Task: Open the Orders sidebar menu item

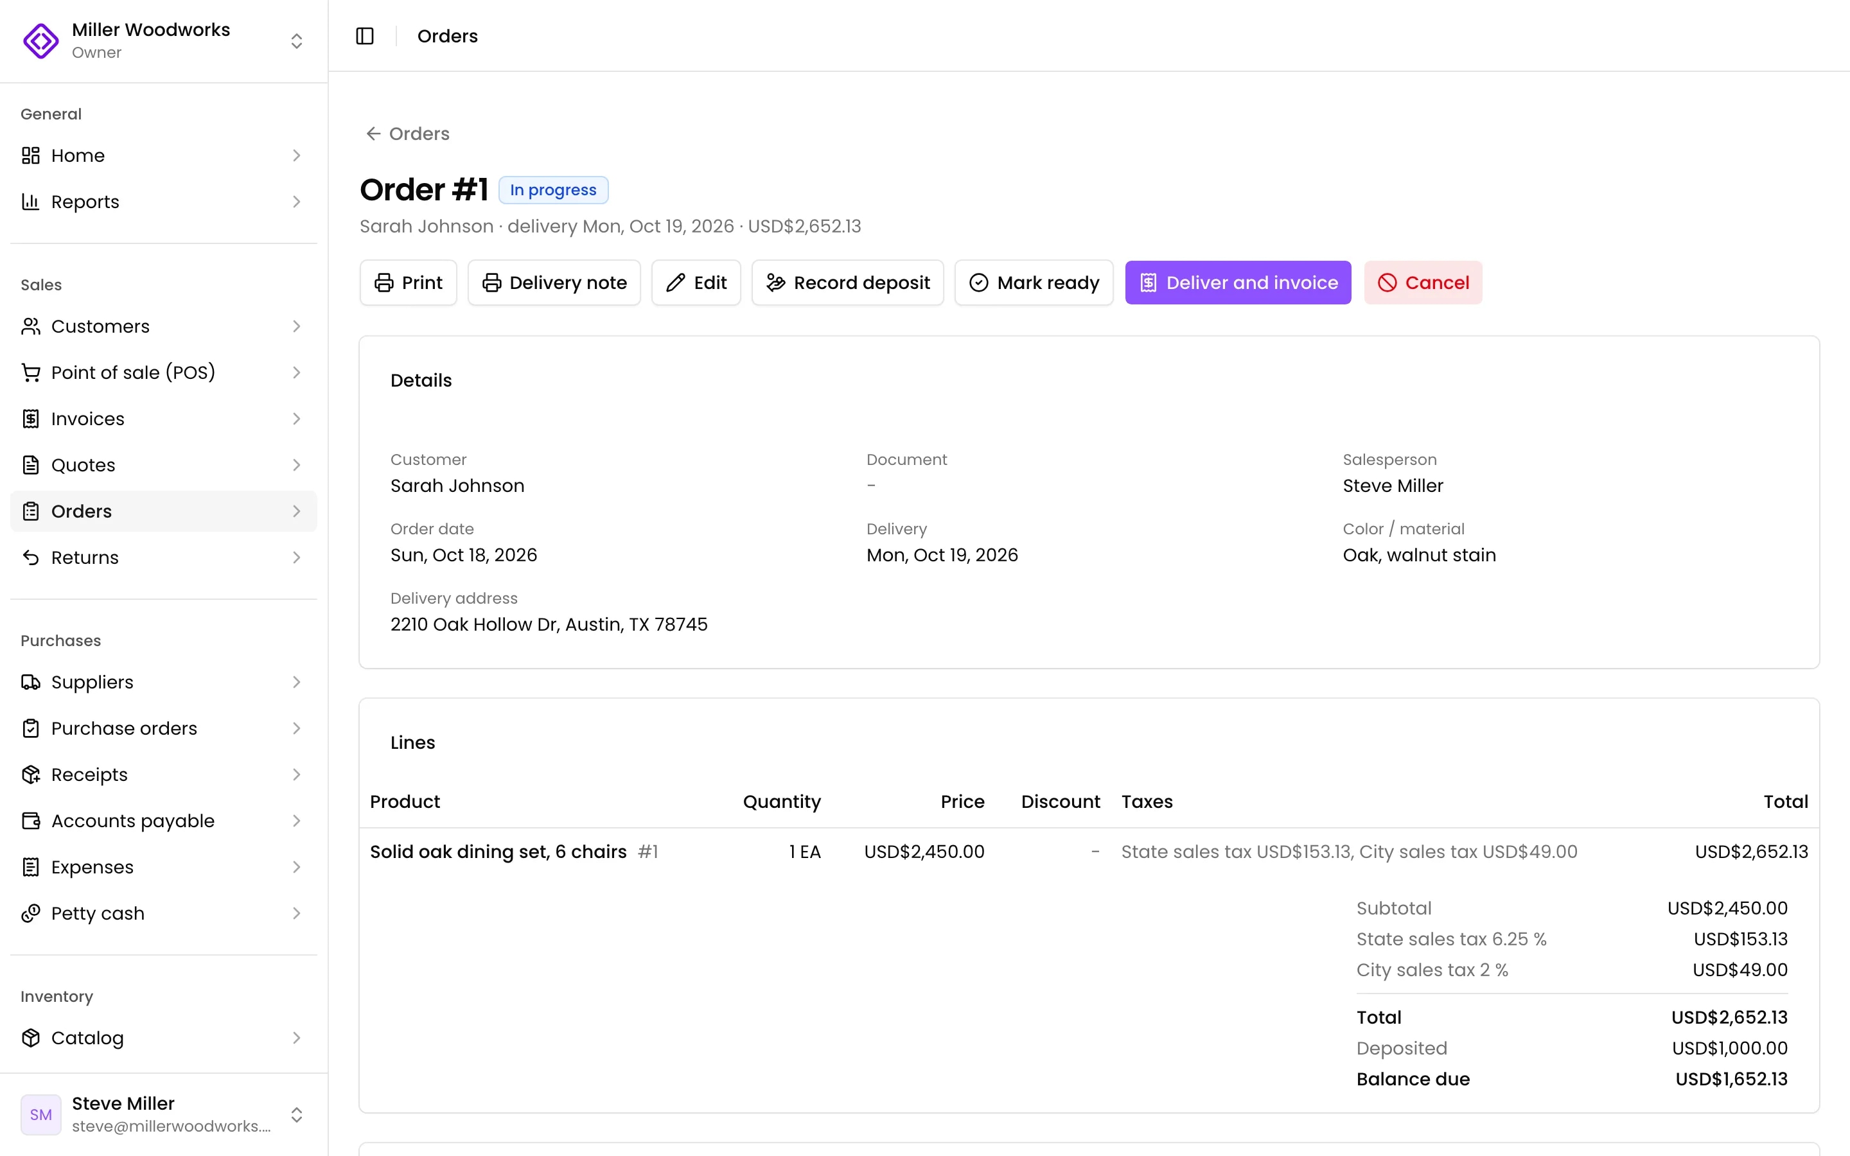Action: (164, 511)
